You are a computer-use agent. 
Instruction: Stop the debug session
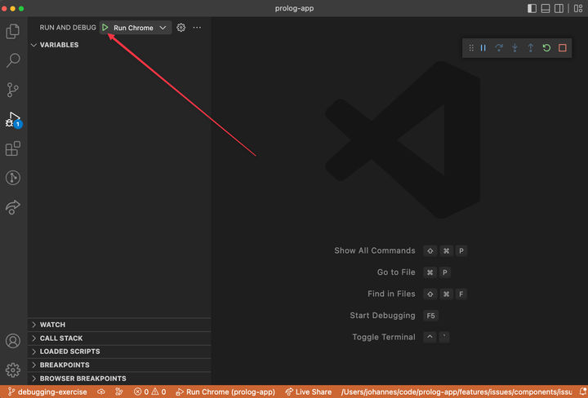(x=562, y=47)
